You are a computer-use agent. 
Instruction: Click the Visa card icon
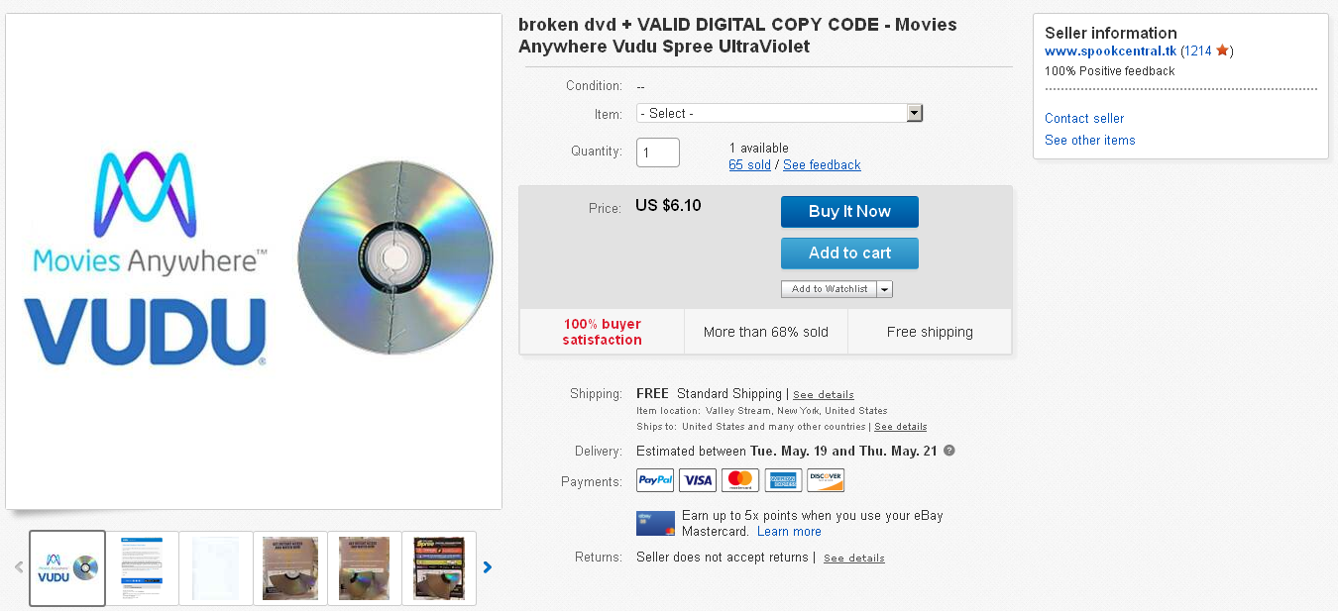pyautogui.click(x=698, y=480)
